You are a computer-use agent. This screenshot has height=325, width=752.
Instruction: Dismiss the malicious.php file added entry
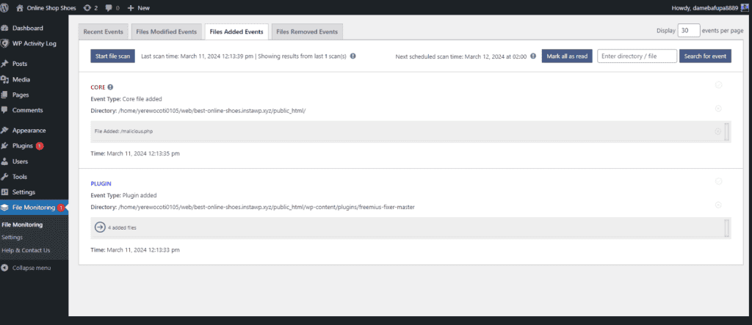(x=717, y=131)
